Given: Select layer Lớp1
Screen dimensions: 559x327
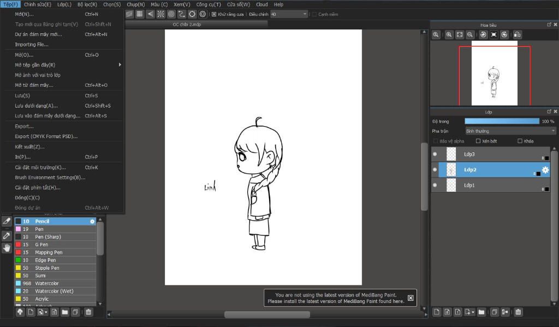Looking at the screenshot, I should point(491,185).
